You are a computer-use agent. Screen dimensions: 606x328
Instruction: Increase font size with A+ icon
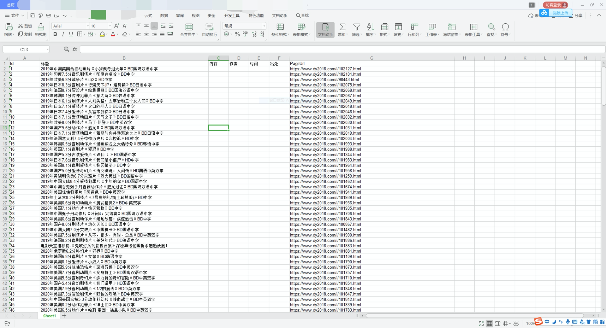(116, 26)
